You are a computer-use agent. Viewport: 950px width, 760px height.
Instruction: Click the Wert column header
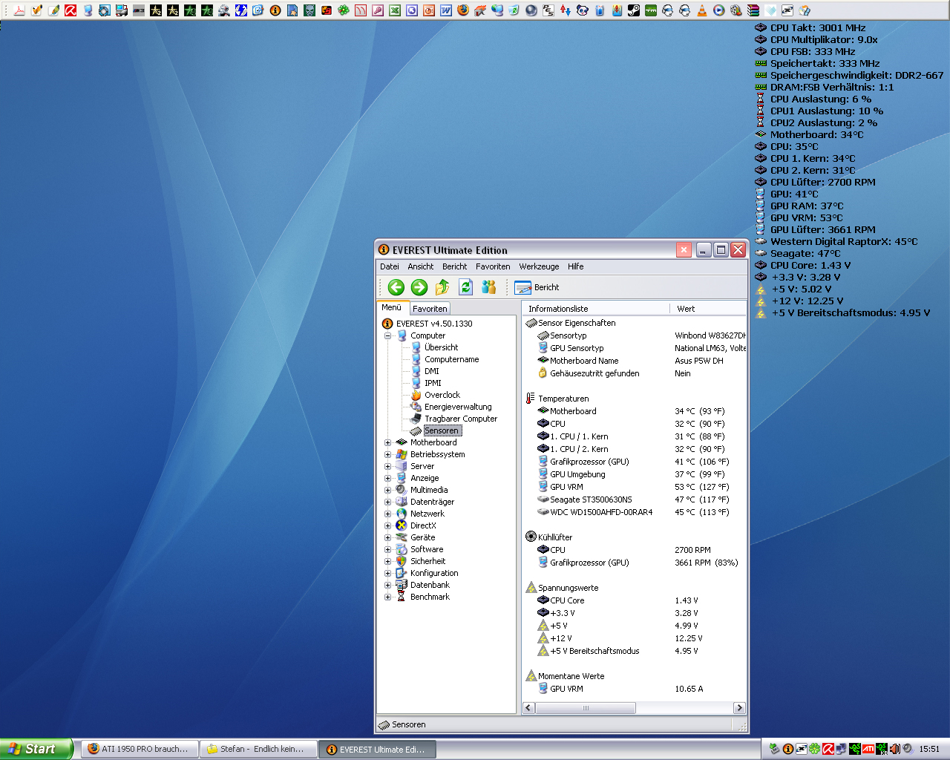707,308
